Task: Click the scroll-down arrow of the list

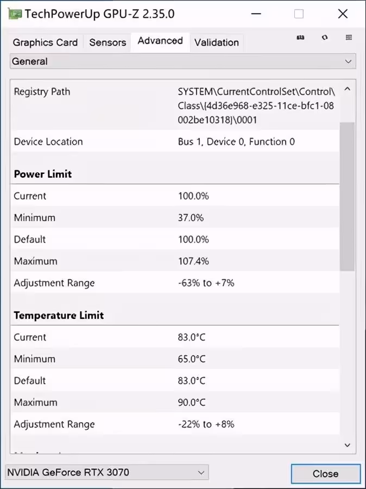Action: coord(348,445)
